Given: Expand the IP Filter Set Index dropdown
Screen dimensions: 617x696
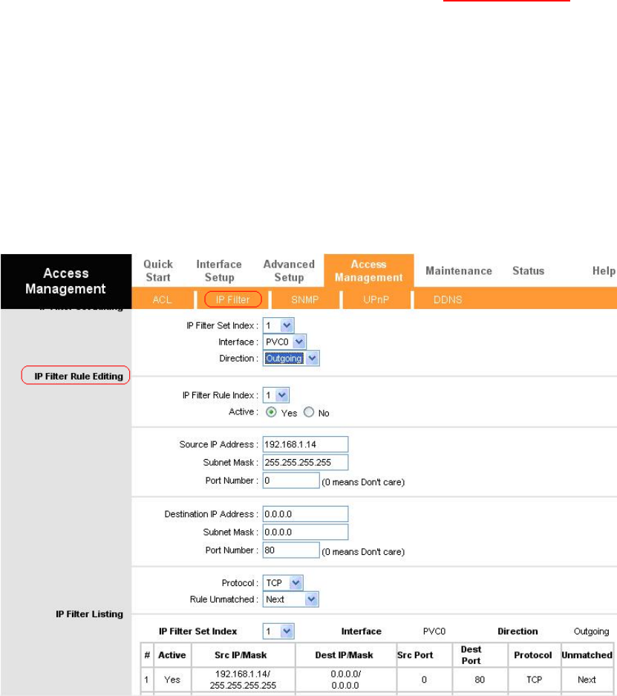Looking at the screenshot, I should pos(278,325).
